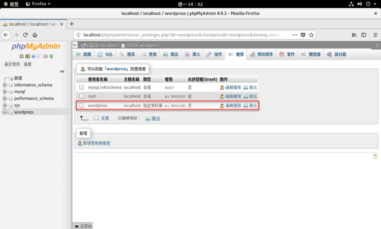Collapse the wordpress database tree
This screenshot has height=229, width=381.
pyautogui.click(x=4, y=112)
